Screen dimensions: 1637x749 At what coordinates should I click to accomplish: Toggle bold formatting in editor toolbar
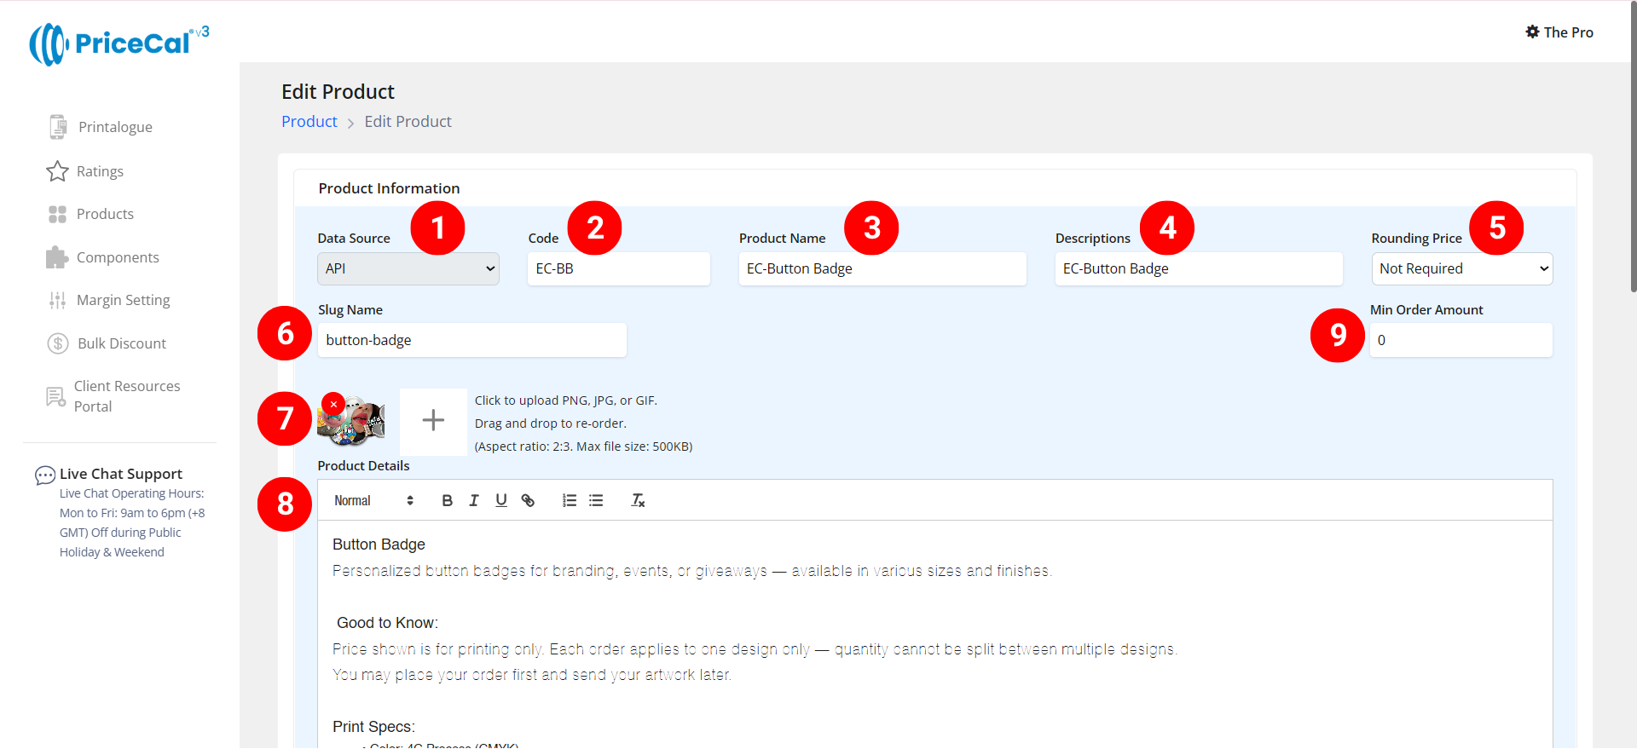coord(447,501)
